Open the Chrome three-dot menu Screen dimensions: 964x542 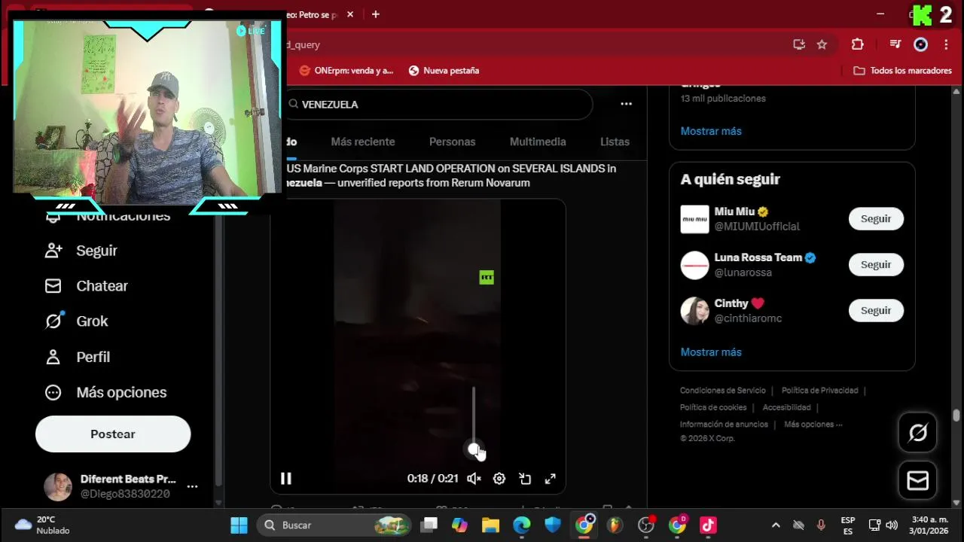pos(946,44)
